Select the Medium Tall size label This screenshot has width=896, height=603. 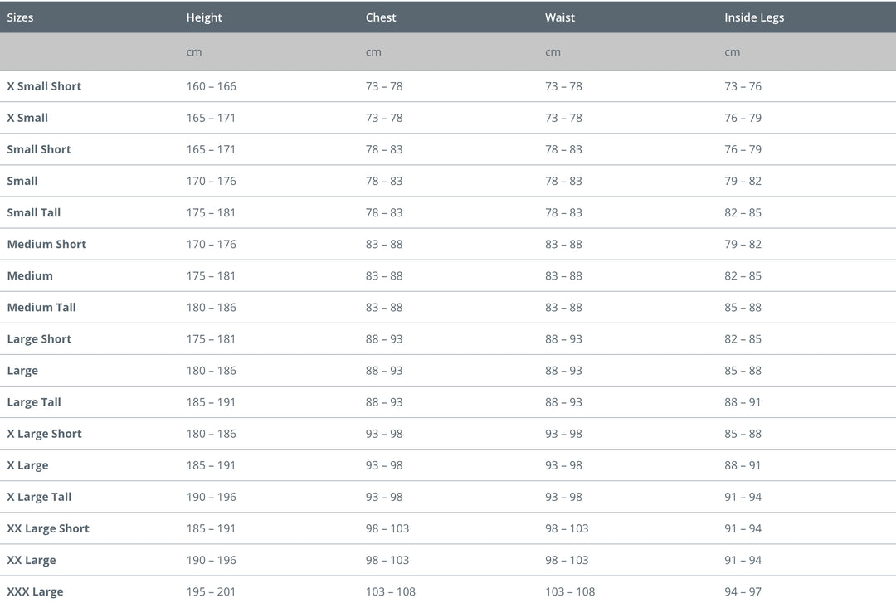(x=41, y=307)
